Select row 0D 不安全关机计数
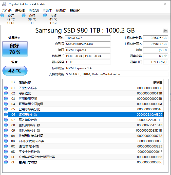 [x=83, y=152]
